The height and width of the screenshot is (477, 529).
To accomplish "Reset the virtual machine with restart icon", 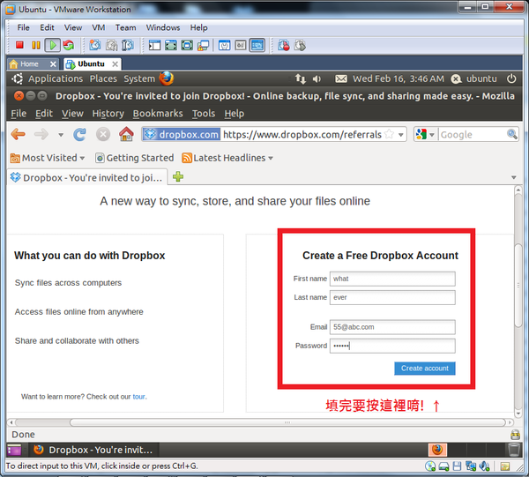I will pos(69,45).
